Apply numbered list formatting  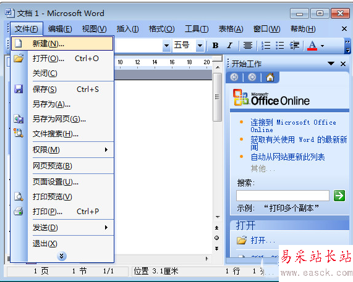pos(266,46)
